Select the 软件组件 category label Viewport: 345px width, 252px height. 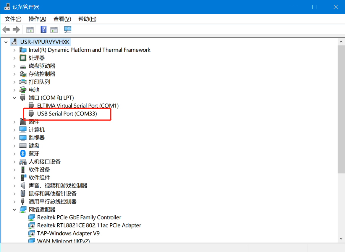pyautogui.click(x=39, y=178)
